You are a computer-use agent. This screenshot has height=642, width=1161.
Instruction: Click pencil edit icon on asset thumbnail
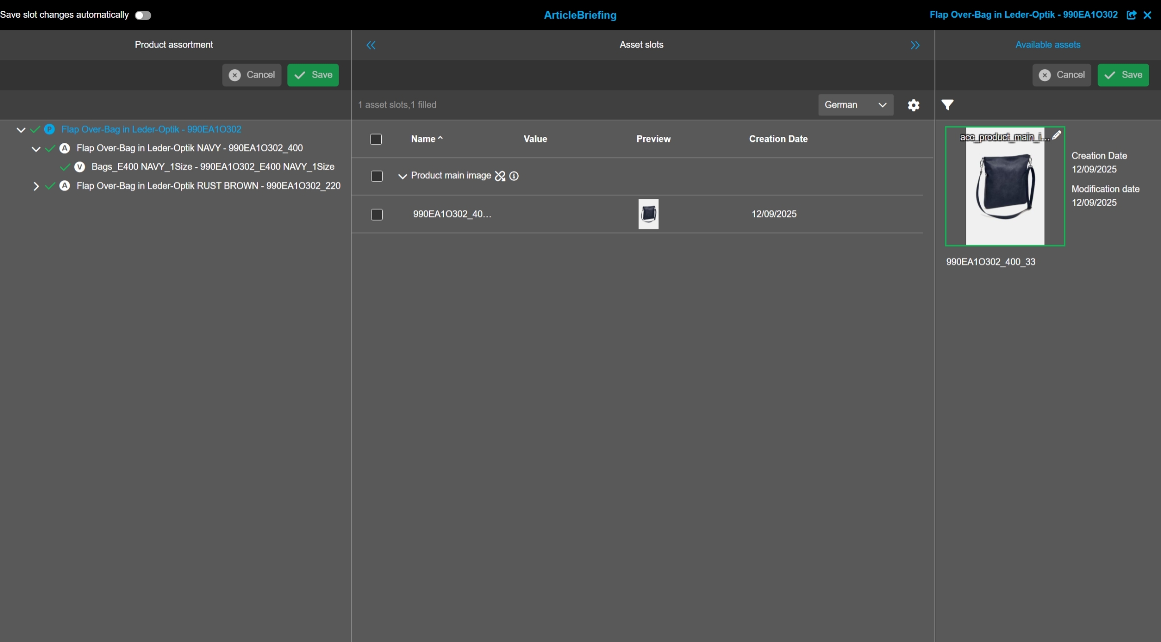(x=1056, y=135)
